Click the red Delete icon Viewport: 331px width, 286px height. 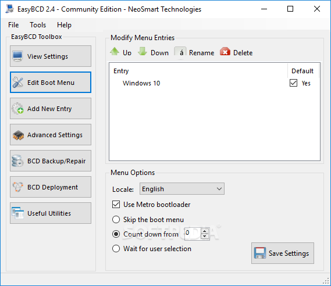[x=225, y=52]
